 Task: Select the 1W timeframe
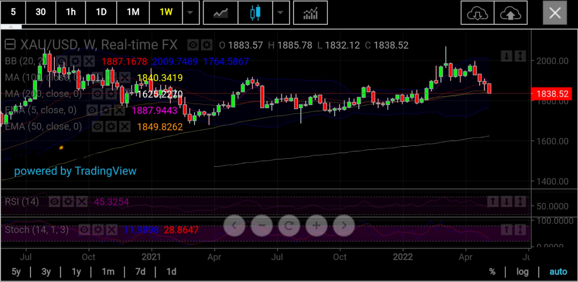pos(166,13)
